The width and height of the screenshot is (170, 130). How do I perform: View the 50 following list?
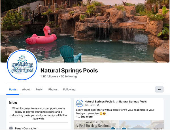tap(69, 76)
